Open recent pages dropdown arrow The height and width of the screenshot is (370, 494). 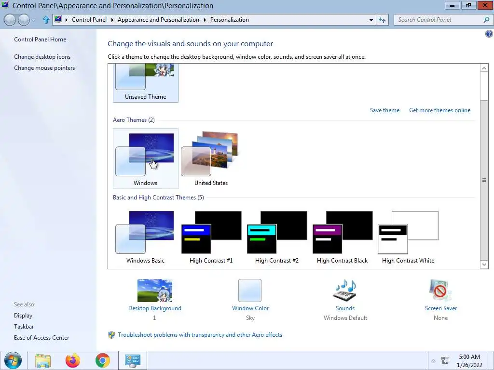(x=33, y=20)
